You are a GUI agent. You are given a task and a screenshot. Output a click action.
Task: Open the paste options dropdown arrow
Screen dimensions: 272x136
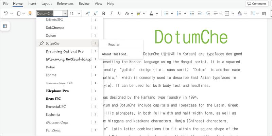click(x=24, y=14)
